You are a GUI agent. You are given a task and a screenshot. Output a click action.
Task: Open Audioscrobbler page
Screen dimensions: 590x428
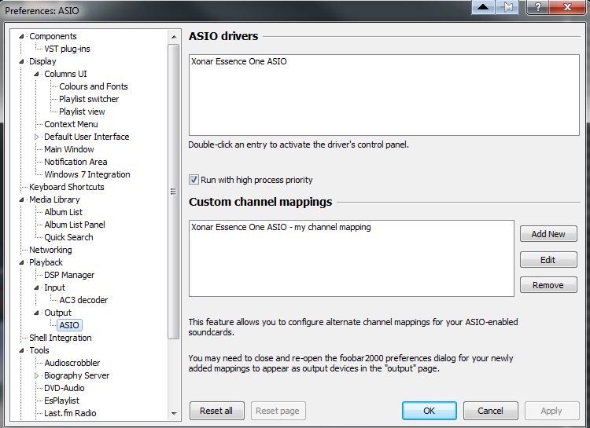[x=72, y=363]
